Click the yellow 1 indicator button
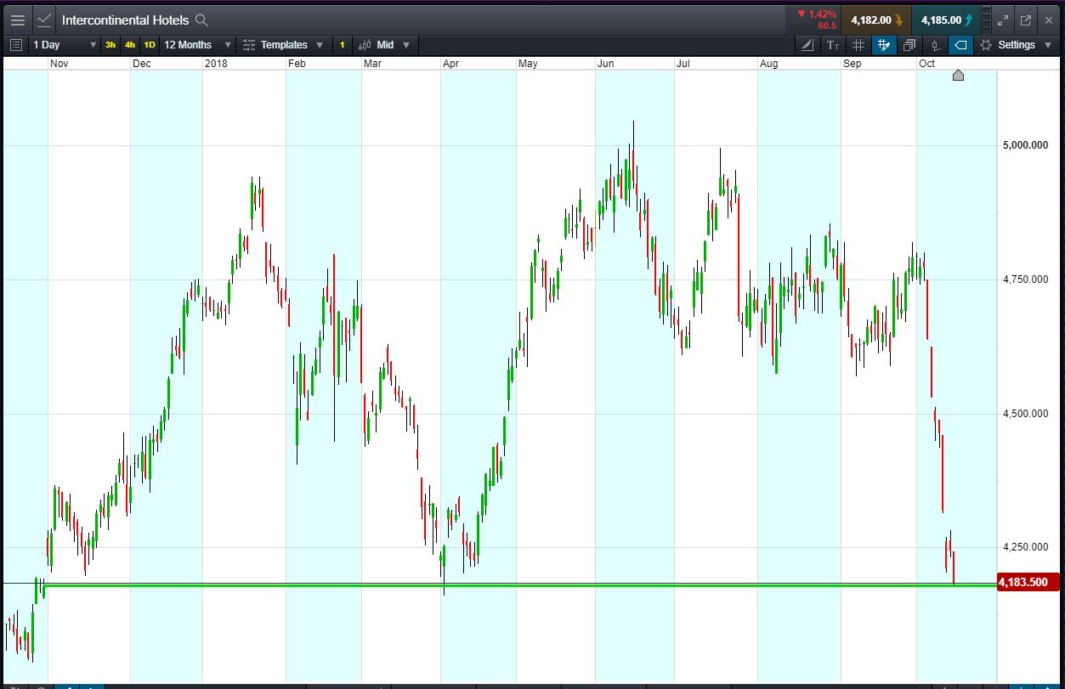Viewport: 1065px width, 689px height. (343, 45)
